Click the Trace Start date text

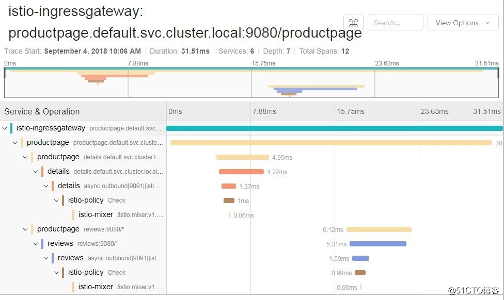(x=92, y=52)
